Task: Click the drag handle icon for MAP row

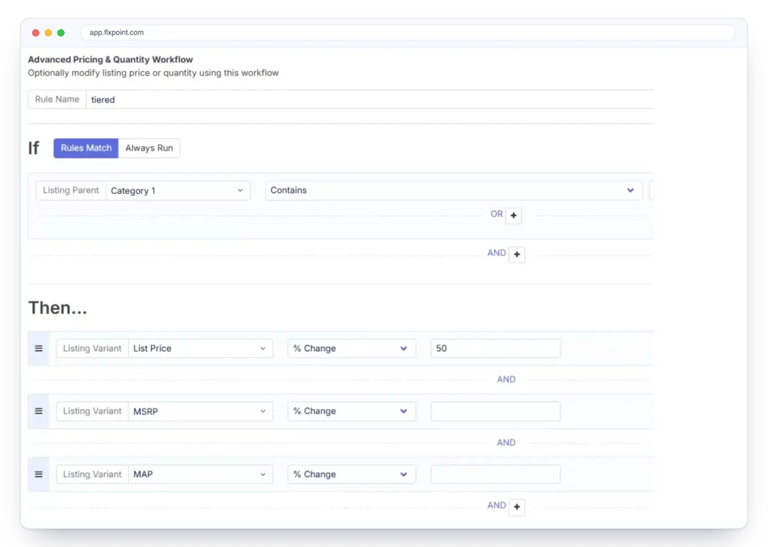Action: tap(38, 475)
